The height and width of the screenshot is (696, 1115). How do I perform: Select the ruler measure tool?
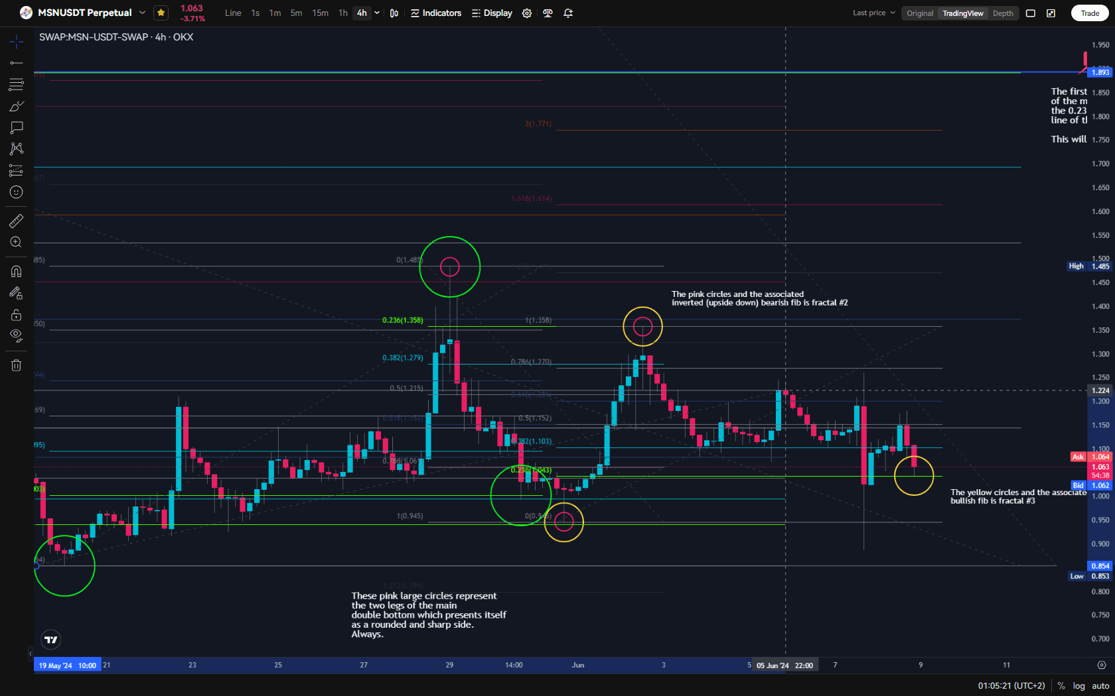[17, 221]
